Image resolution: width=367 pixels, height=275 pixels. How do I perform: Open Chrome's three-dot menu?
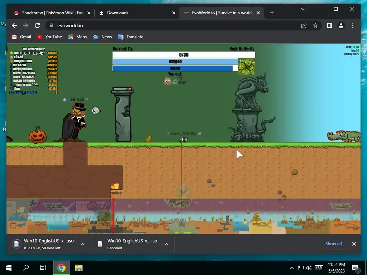(353, 25)
